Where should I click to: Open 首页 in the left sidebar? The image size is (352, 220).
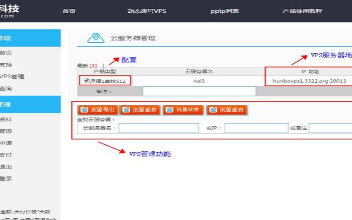click(6, 53)
